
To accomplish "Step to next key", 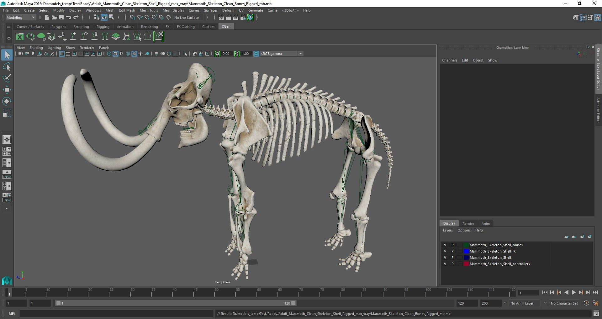I will click(x=581, y=292).
